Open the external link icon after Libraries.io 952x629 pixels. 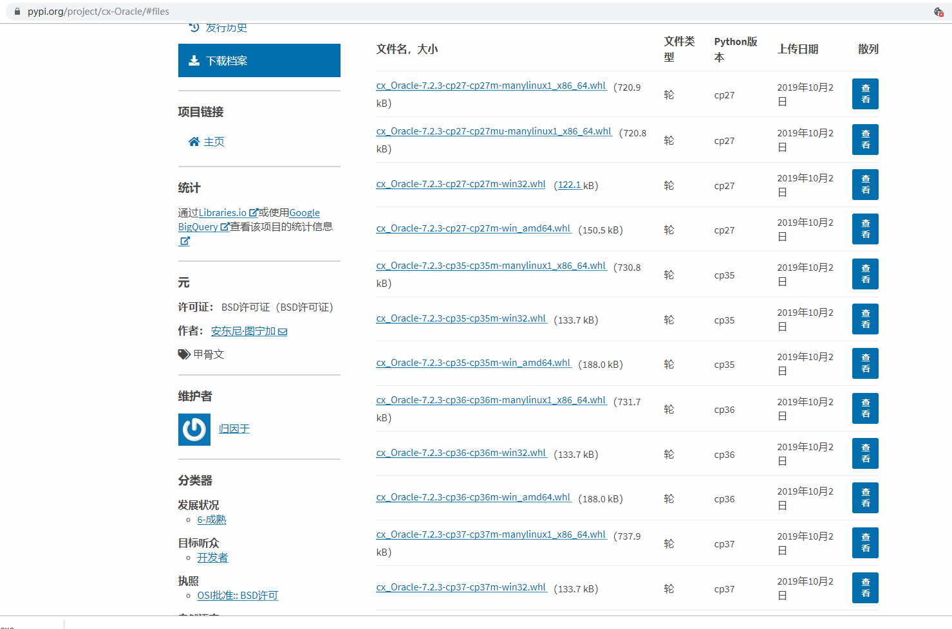point(252,212)
